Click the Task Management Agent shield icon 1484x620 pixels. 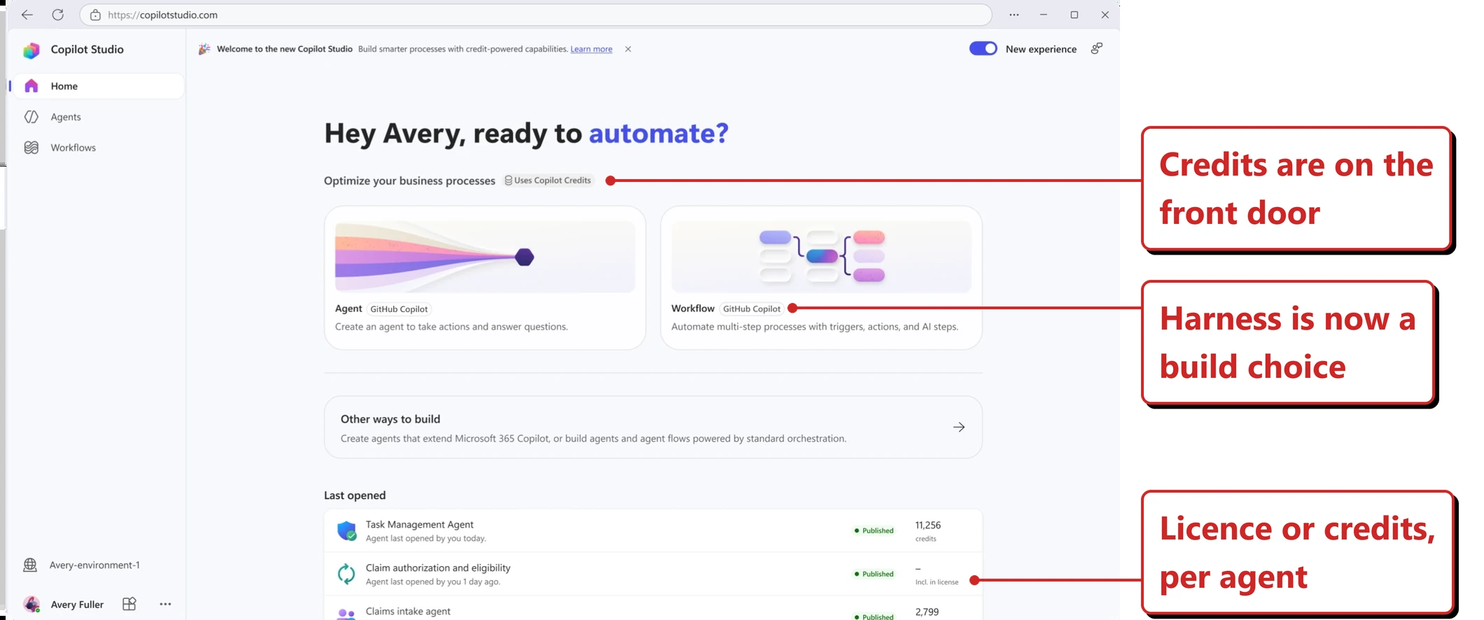click(x=346, y=531)
